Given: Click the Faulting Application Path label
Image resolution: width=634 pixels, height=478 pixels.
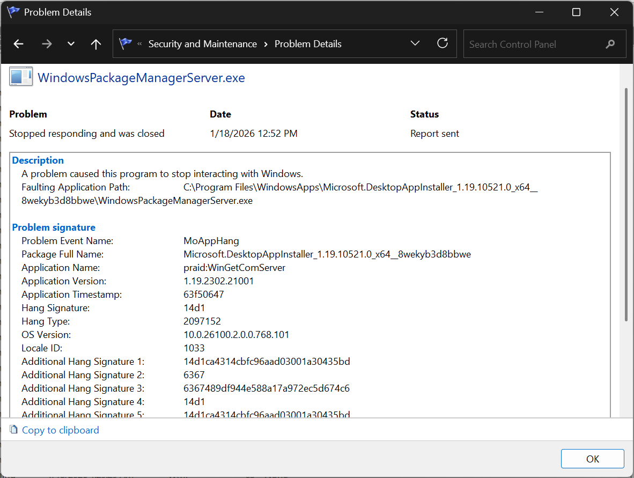Looking at the screenshot, I should click(76, 187).
